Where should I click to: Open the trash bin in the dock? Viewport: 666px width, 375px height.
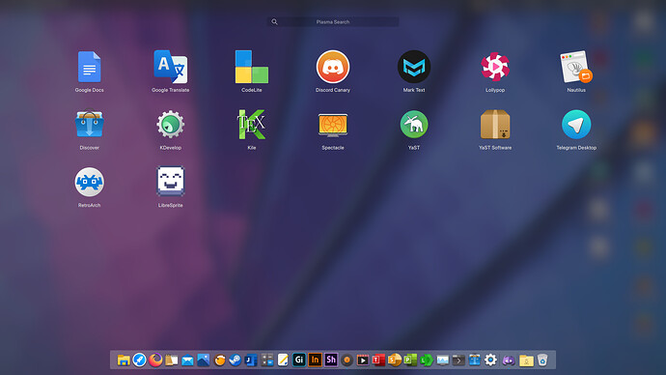tap(542, 361)
